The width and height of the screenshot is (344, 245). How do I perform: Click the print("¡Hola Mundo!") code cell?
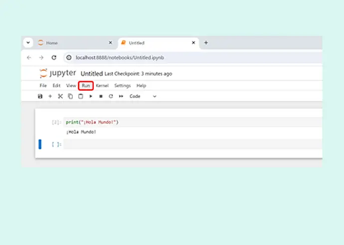(193, 122)
